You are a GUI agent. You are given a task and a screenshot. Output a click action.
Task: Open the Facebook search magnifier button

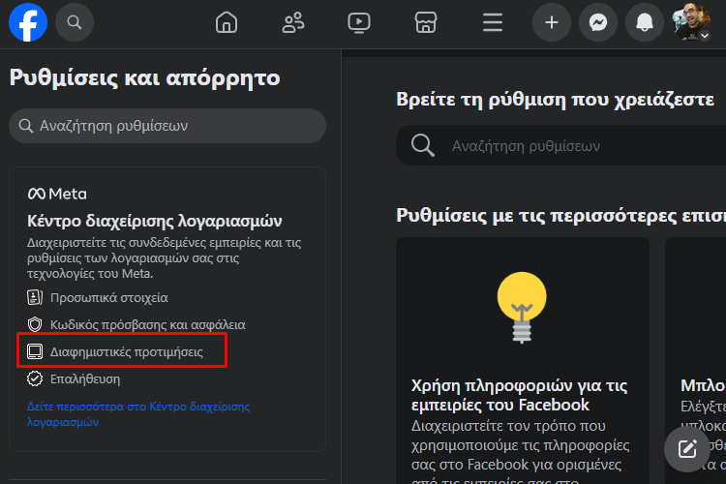(x=75, y=22)
